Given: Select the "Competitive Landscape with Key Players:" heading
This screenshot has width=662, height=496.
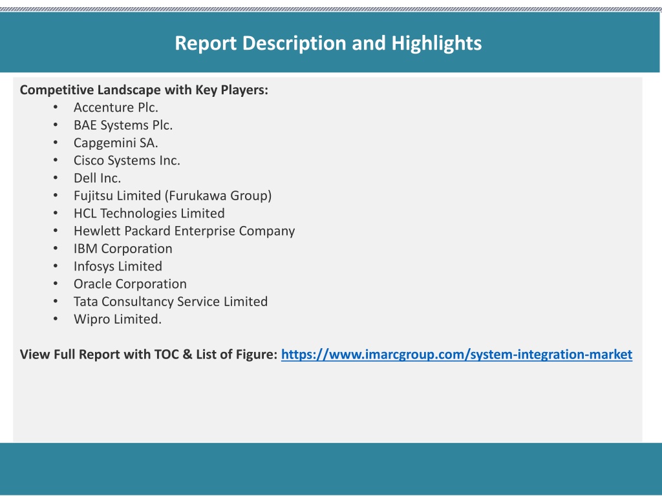Looking at the screenshot, I should [x=144, y=90].
